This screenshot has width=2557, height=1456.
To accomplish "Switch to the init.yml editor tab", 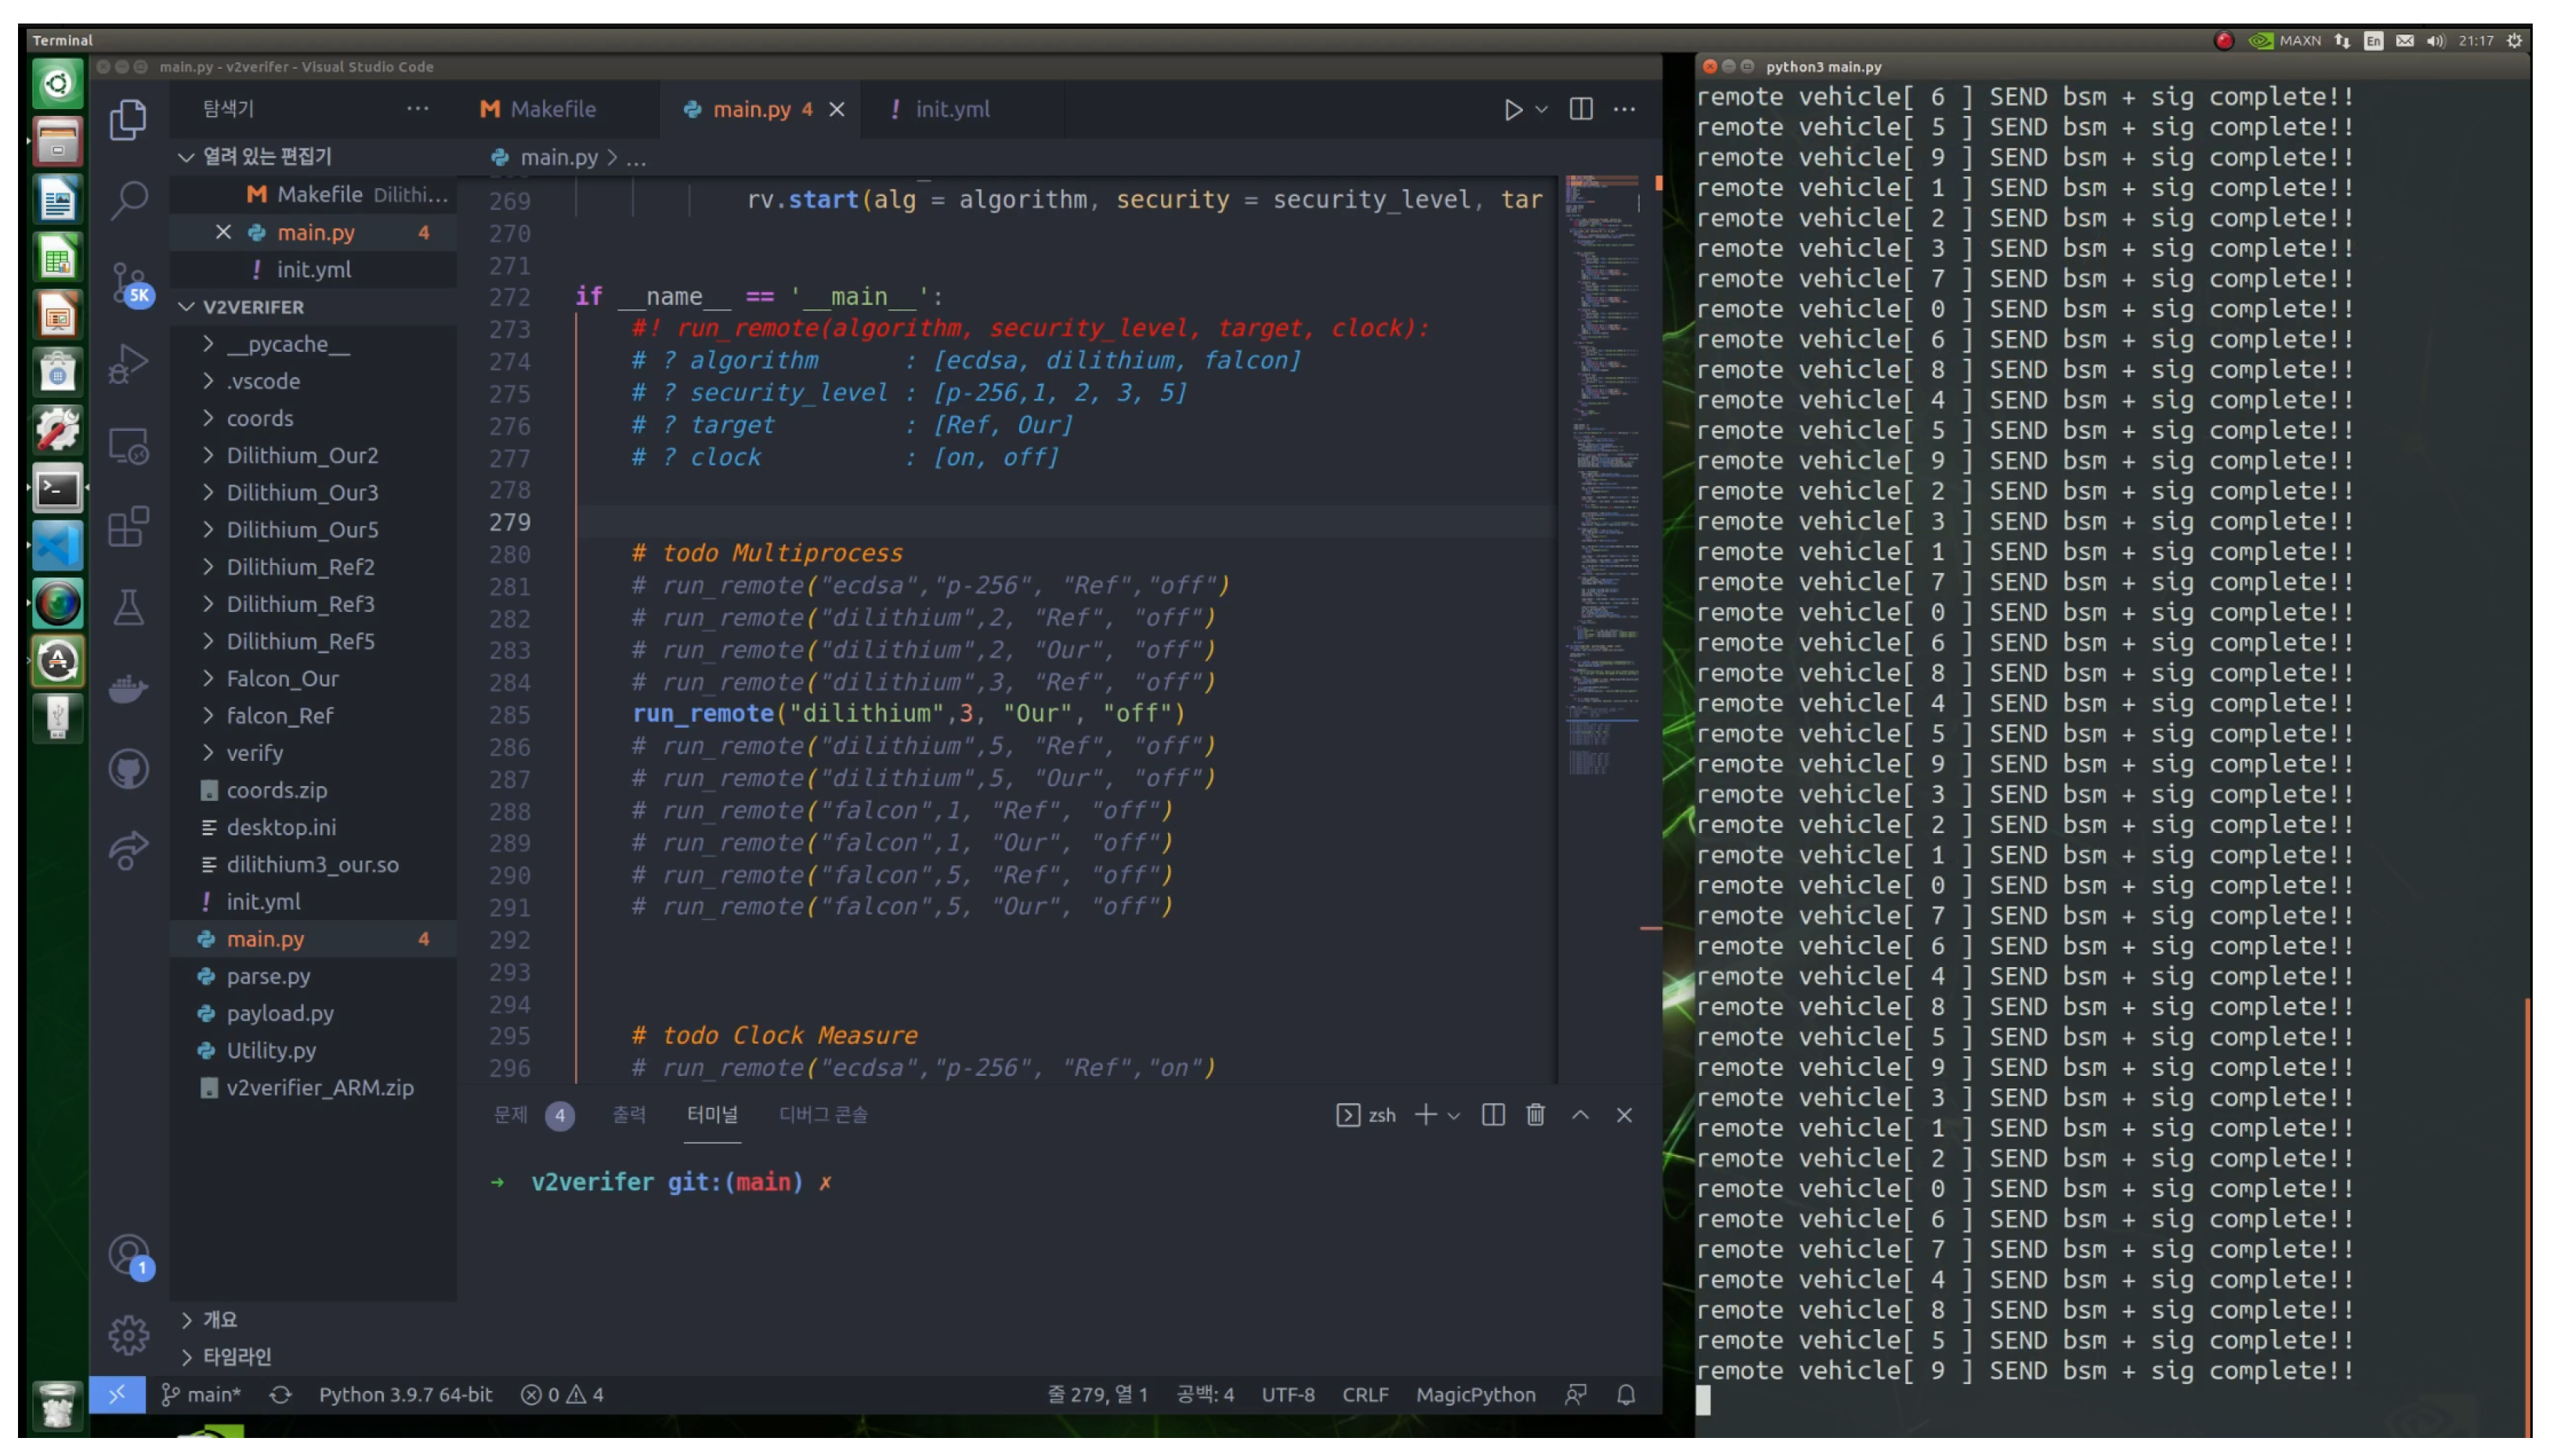I will 950,109.
